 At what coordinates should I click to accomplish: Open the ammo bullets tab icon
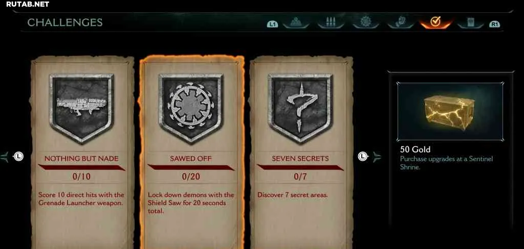331,22
